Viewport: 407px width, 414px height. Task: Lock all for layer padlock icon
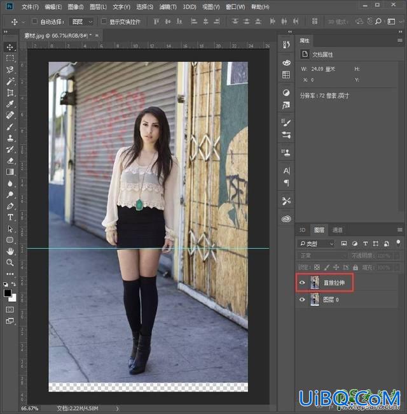(355, 268)
